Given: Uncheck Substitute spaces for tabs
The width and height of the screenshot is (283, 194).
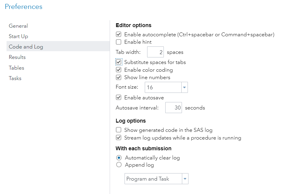Looking at the screenshot, I should (119, 62).
